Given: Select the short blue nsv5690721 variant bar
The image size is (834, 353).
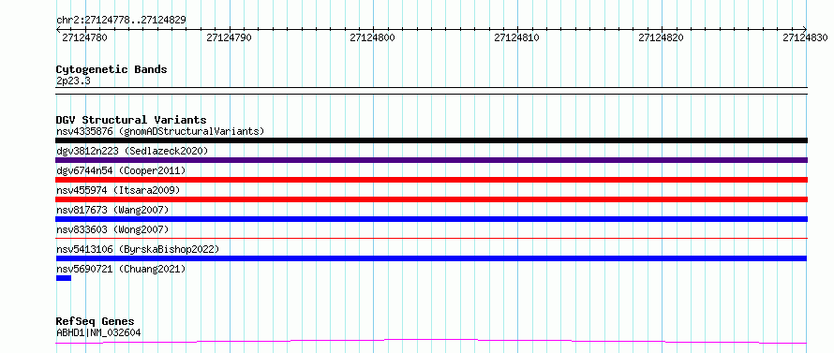Looking at the screenshot, I should [x=64, y=278].
